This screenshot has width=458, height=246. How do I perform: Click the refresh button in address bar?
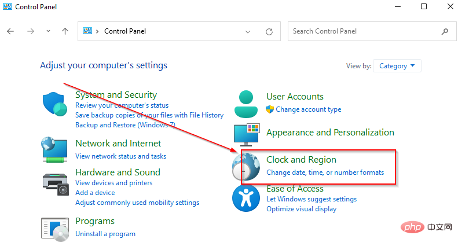pos(269,31)
